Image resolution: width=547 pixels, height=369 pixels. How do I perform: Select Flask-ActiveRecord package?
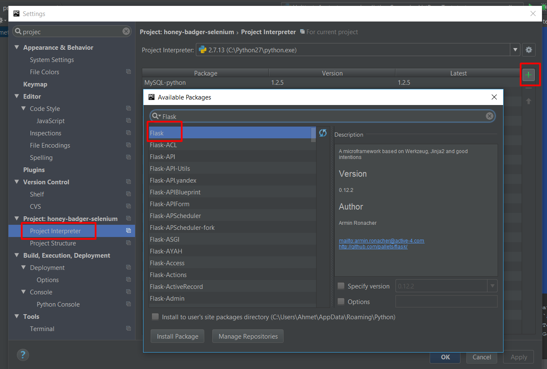(x=232, y=286)
